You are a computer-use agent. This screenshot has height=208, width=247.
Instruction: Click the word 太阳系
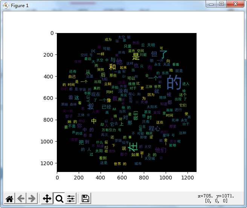click(x=152, y=107)
